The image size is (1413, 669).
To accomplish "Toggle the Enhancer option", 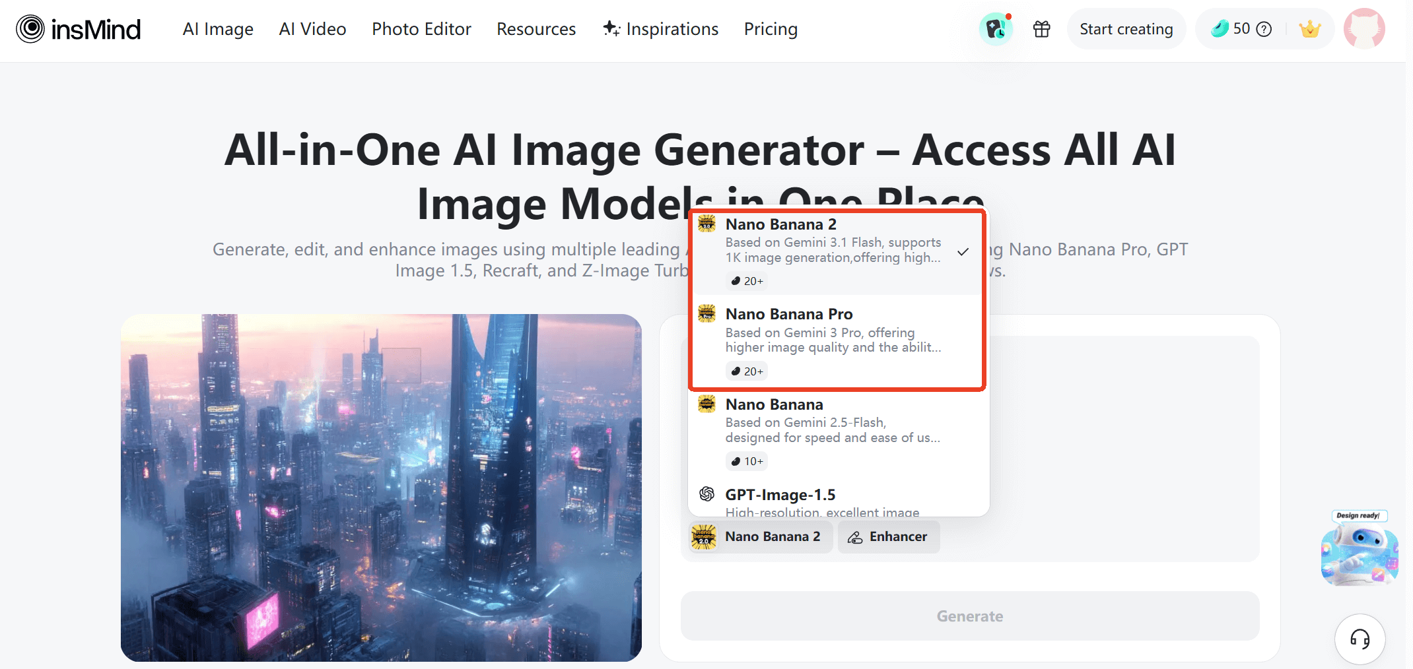I will (888, 536).
